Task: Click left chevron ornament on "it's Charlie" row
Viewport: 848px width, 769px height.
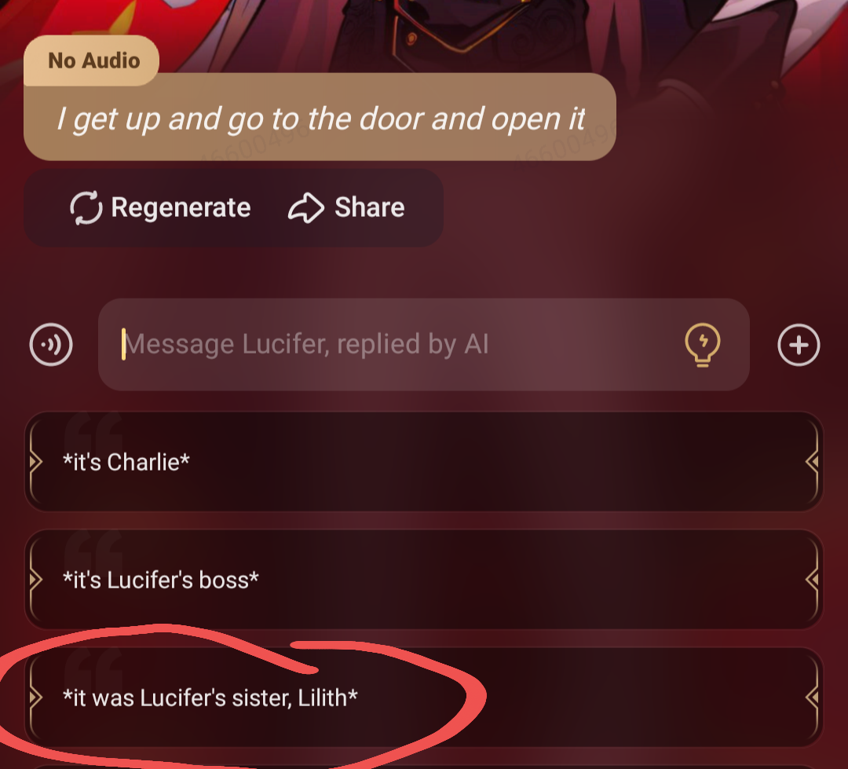Action: [x=35, y=462]
